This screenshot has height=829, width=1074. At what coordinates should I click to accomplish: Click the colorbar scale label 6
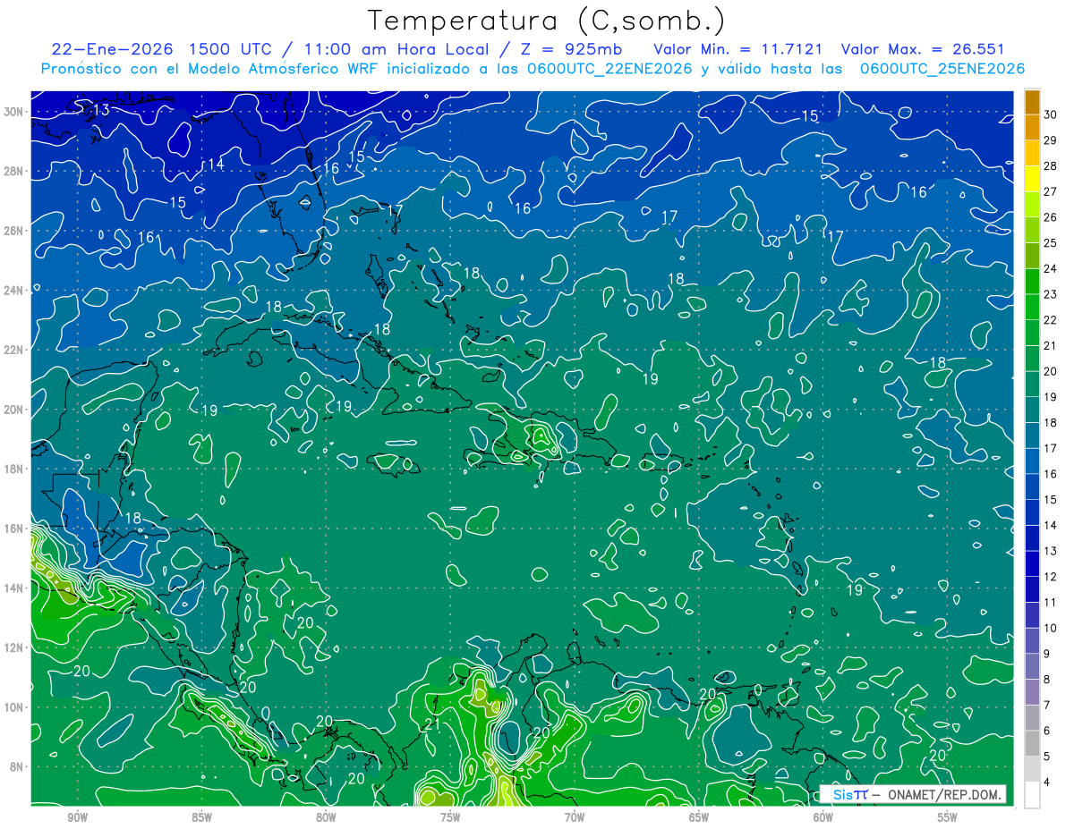coord(1048,731)
